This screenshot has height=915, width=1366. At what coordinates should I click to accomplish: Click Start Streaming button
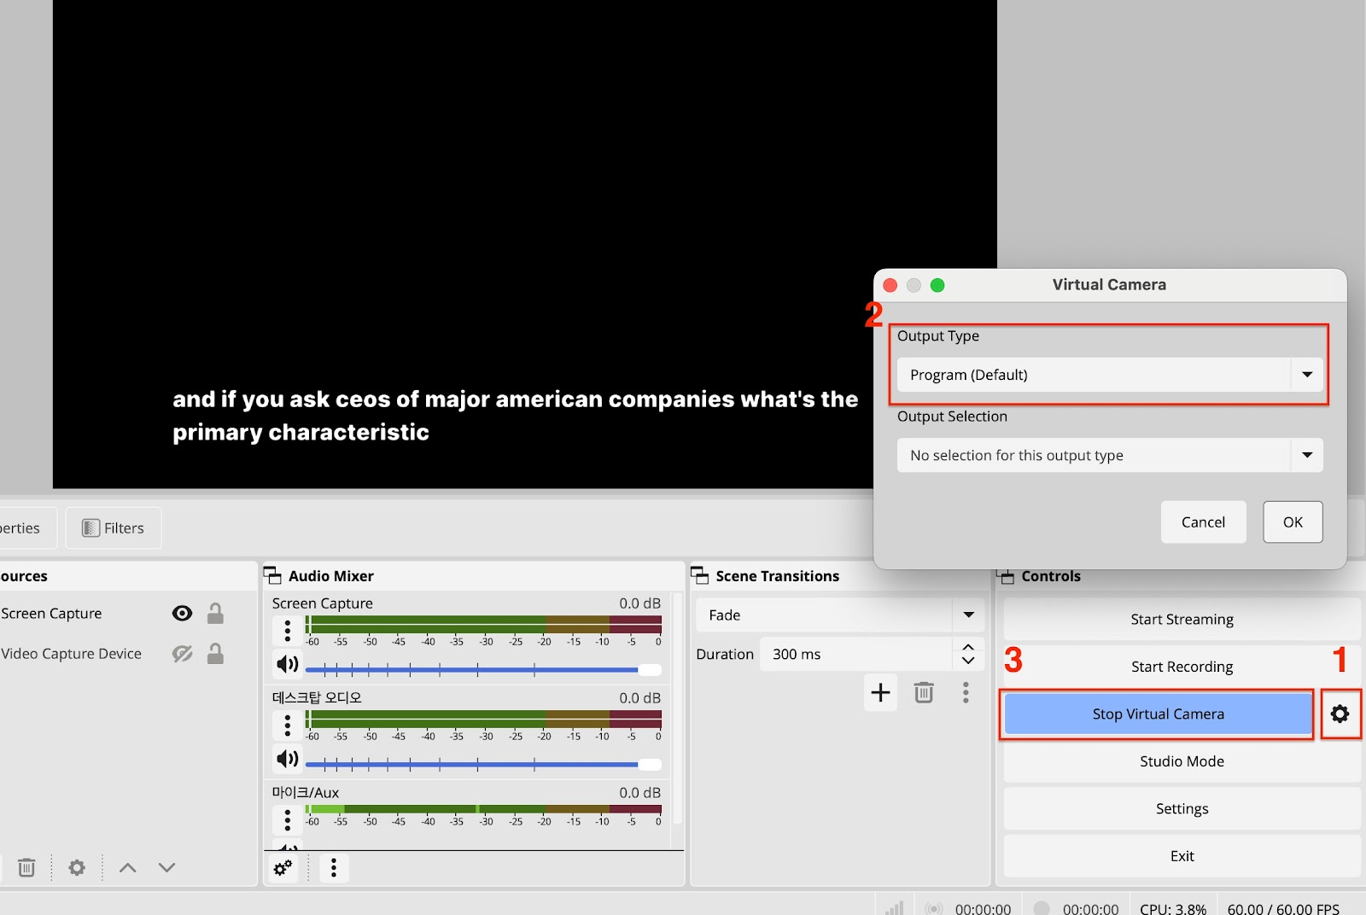pos(1182,619)
